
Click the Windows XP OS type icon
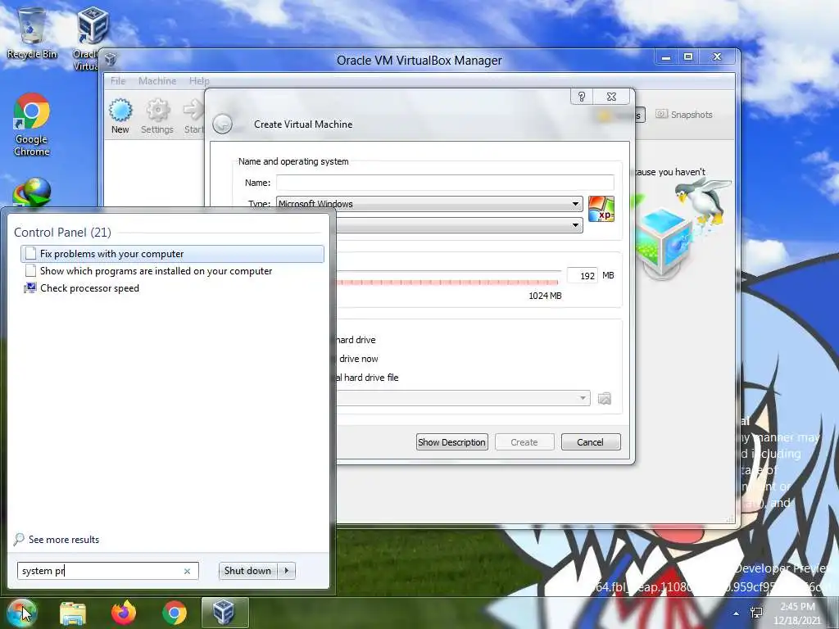click(601, 209)
